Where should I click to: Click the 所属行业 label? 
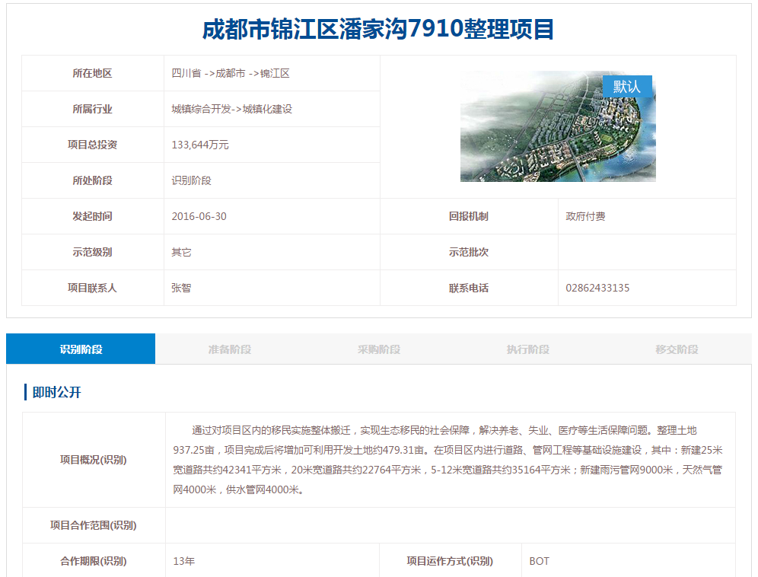pyautogui.click(x=92, y=110)
